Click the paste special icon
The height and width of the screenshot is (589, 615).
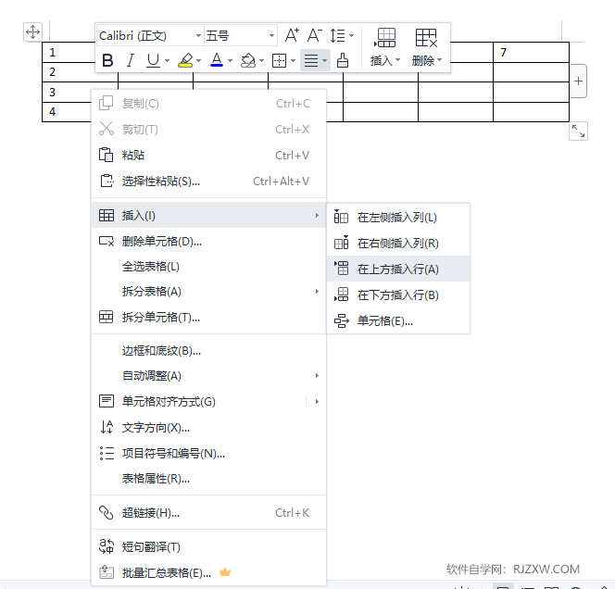pos(107,181)
